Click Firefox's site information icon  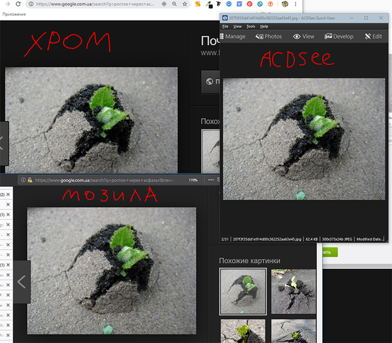point(23,180)
